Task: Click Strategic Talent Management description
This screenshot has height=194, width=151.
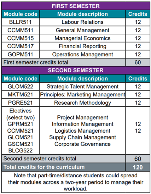Action: [x=82, y=87]
